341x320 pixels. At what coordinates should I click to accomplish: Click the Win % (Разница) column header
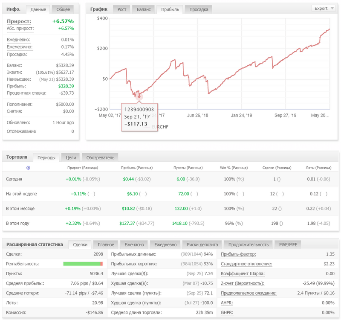[x=234, y=168]
